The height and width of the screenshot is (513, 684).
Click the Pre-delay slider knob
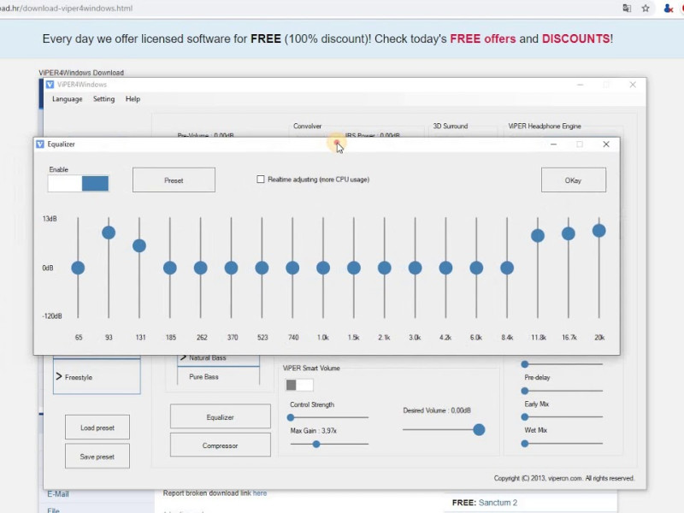tap(525, 391)
